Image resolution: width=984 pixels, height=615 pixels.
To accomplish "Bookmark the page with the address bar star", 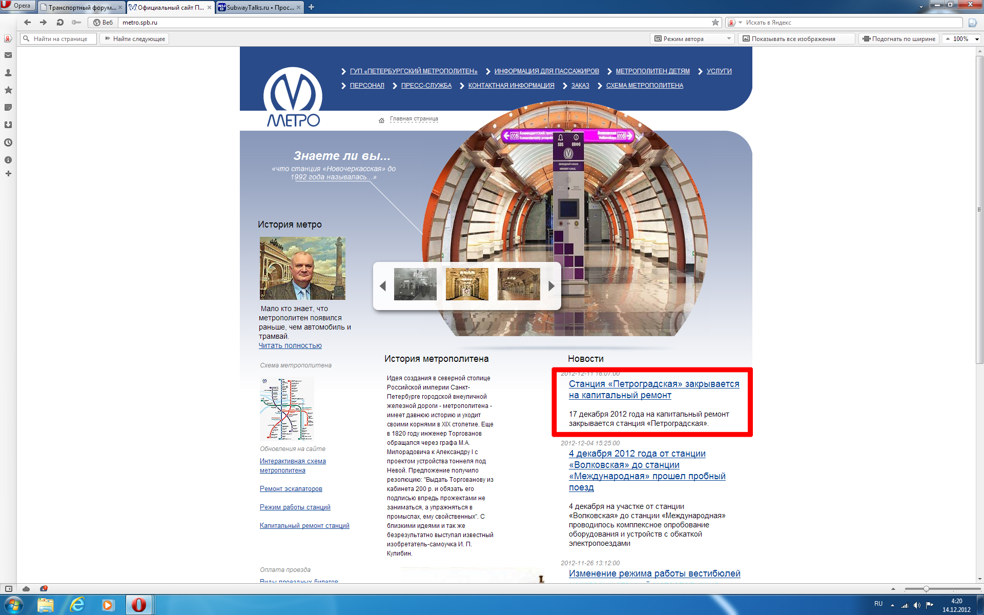I will [x=715, y=23].
